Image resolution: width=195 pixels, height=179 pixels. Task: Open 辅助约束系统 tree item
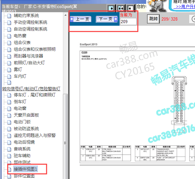coord(26,15)
